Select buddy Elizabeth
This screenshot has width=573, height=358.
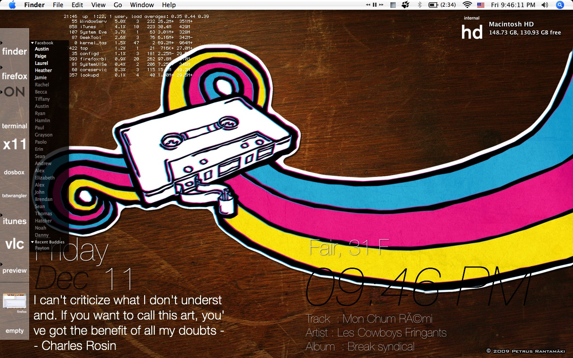point(45,178)
